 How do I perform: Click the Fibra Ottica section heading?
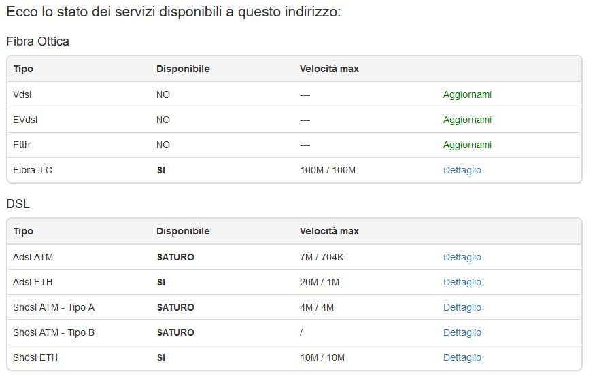[x=37, y=41]
